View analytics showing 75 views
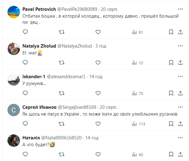 coord(137,93)
